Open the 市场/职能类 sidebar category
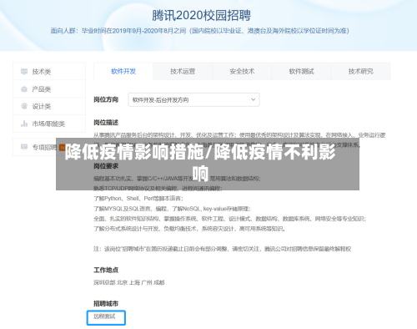The image size is (417, 329). 49,124
